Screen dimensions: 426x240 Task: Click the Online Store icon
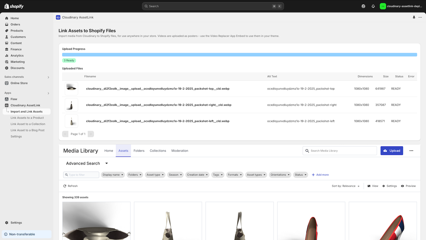point(7,83)
